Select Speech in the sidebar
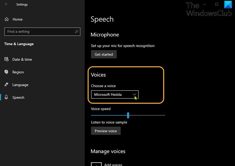This screenshot has width=235, height=166. pyautogui.click(x=18, y=98)
